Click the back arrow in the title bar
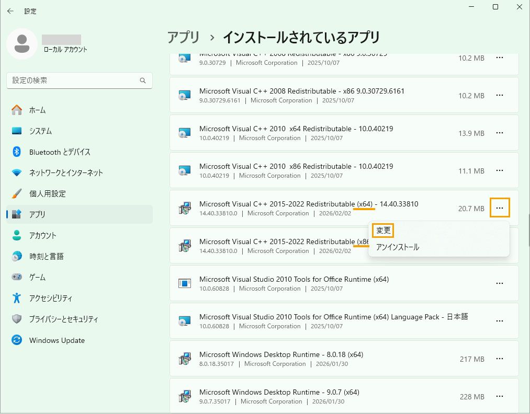This screenshot has width=530, height=414. tap(10, 10)
